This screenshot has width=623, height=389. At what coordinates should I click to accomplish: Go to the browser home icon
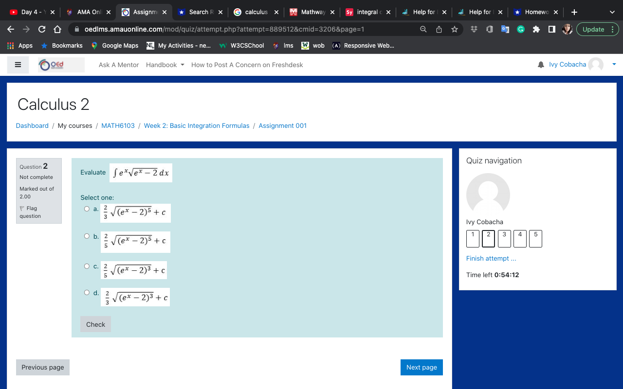57,29
